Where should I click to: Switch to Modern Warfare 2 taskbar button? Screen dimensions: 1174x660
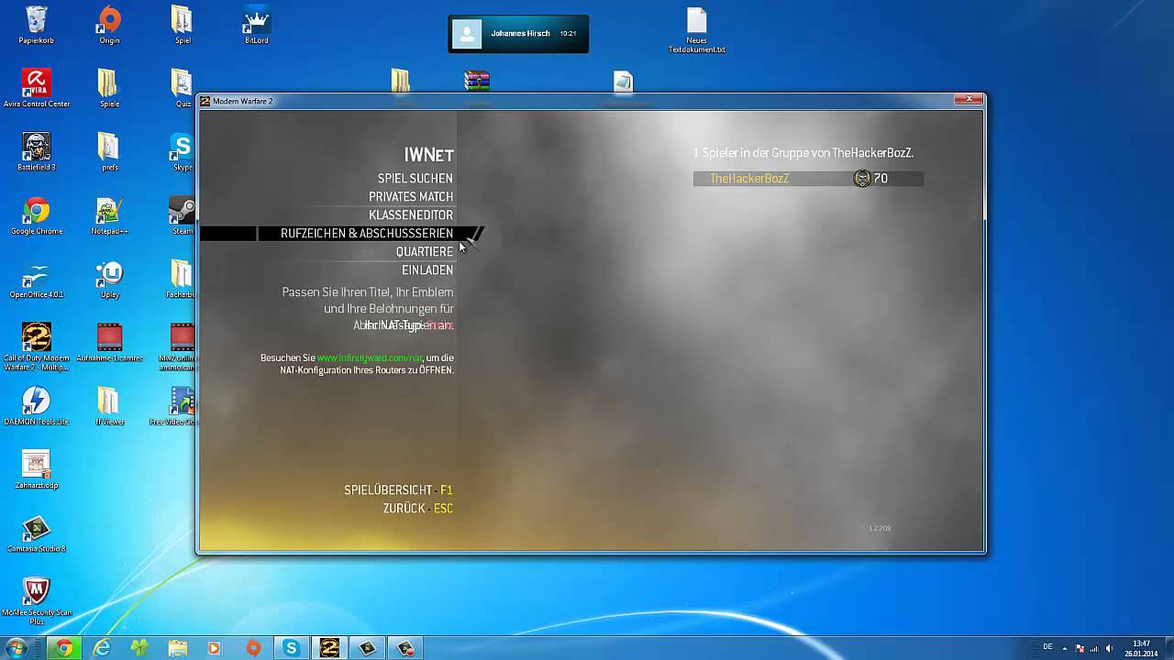329,648
